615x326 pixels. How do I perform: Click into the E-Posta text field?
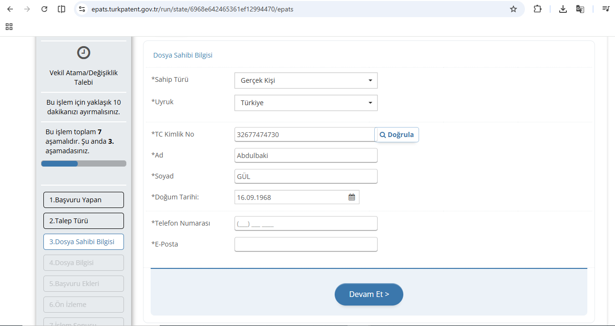[x=306, y=244]
